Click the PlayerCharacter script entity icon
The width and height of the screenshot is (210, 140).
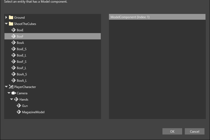(x=11, y=87)
